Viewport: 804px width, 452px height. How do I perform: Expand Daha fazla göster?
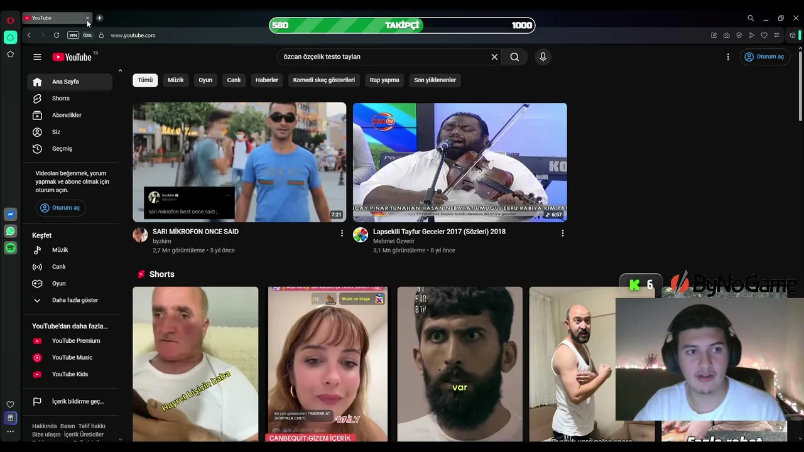click(x=70, y=300)
